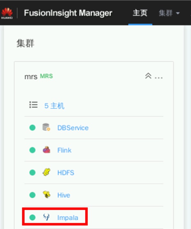Viewport: 191px width, 229px height.
Task: Open the Flink service link
Action: pos(64,150)
